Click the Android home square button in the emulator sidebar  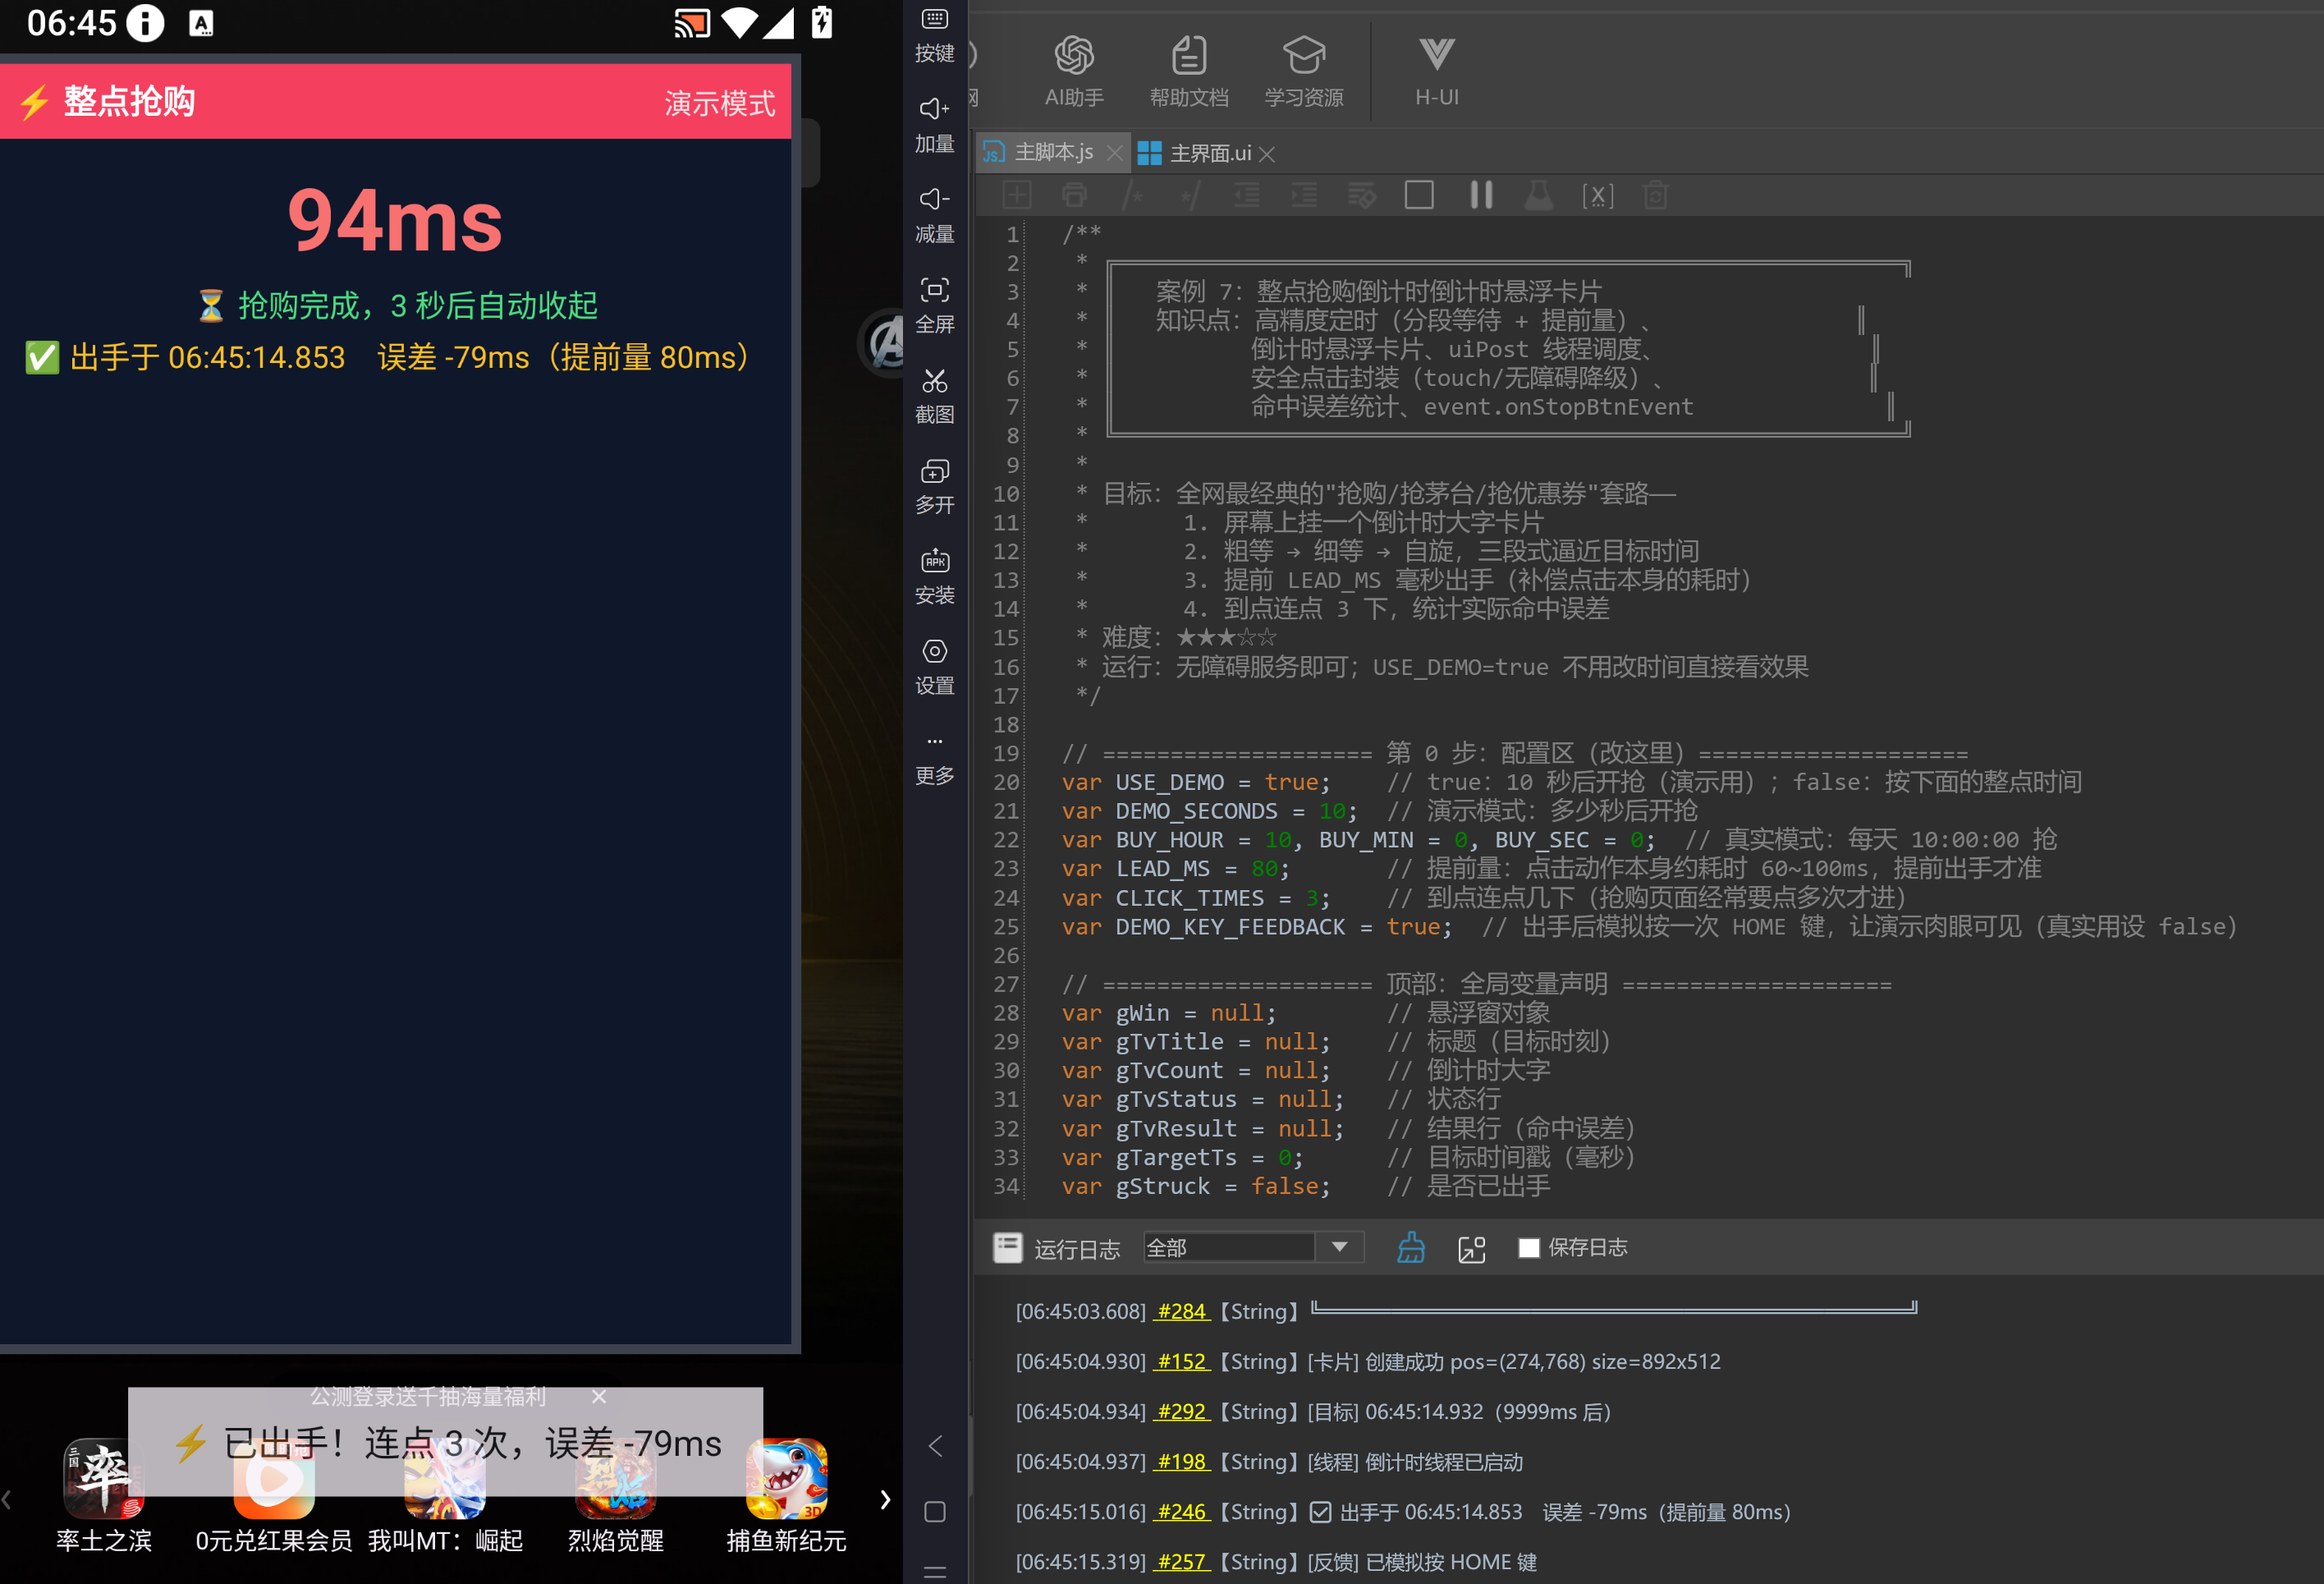(934, 1511)
